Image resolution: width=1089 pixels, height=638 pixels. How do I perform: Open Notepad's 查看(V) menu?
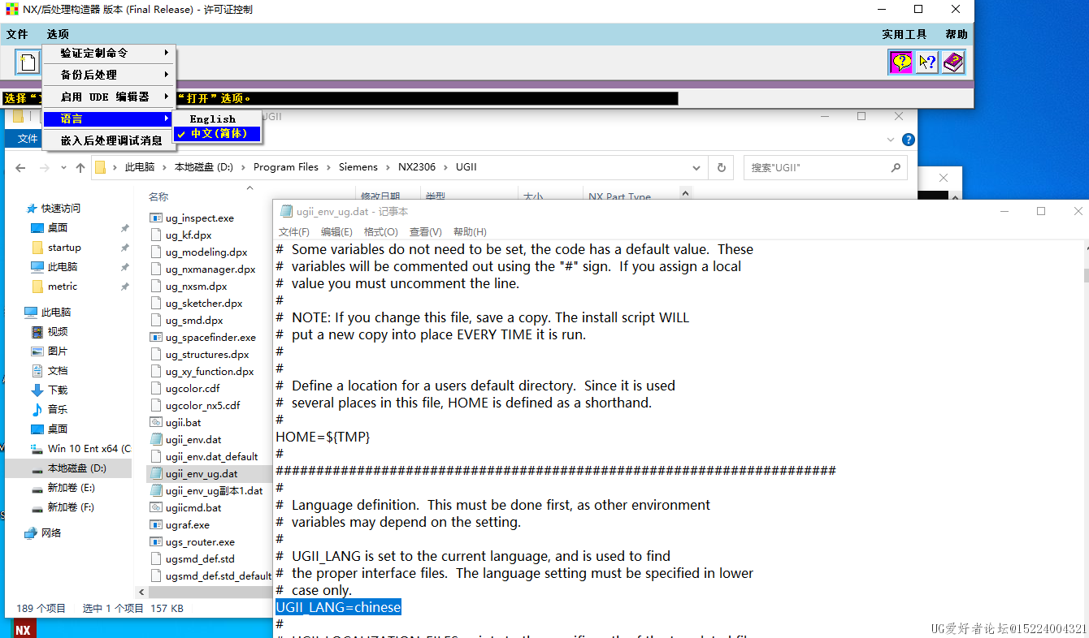point(426,232)
